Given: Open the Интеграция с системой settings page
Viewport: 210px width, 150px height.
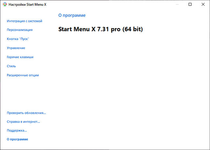Looking at the screenshot, I should [x=25, y=21].
